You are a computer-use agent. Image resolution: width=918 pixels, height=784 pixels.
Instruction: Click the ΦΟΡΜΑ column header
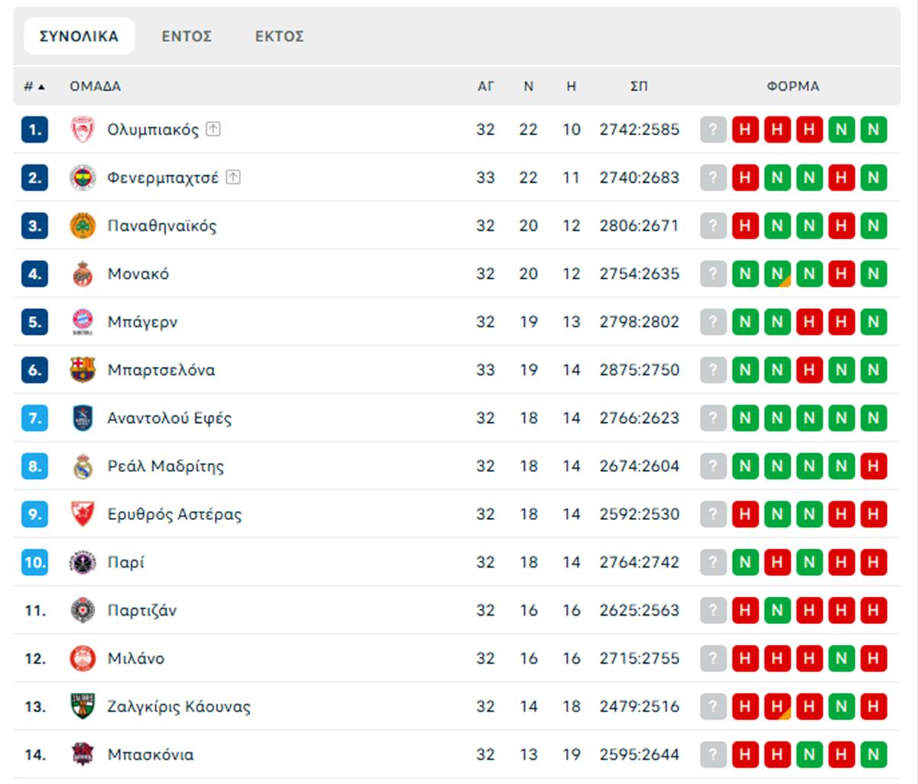[793, 86]
